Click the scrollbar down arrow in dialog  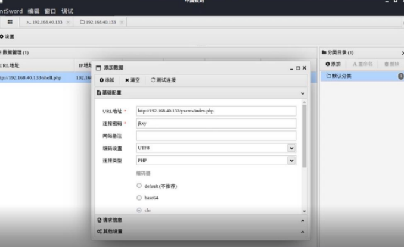point(304,211)
